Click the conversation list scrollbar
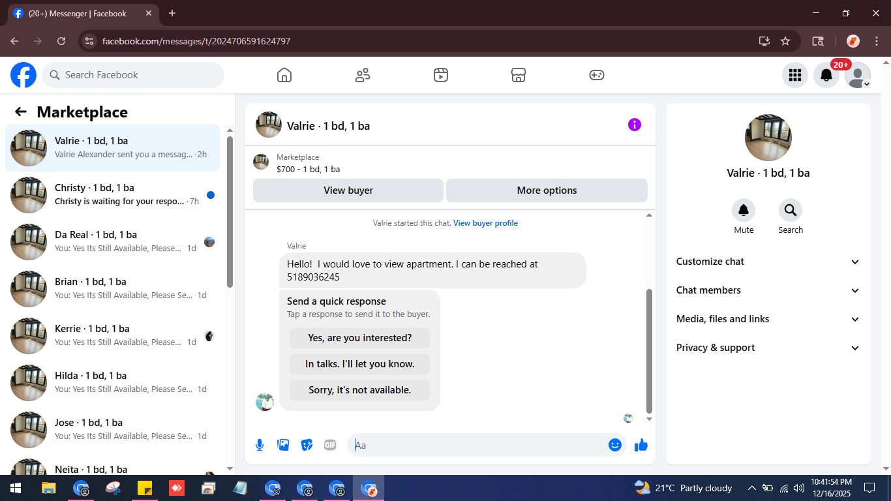 230,211
